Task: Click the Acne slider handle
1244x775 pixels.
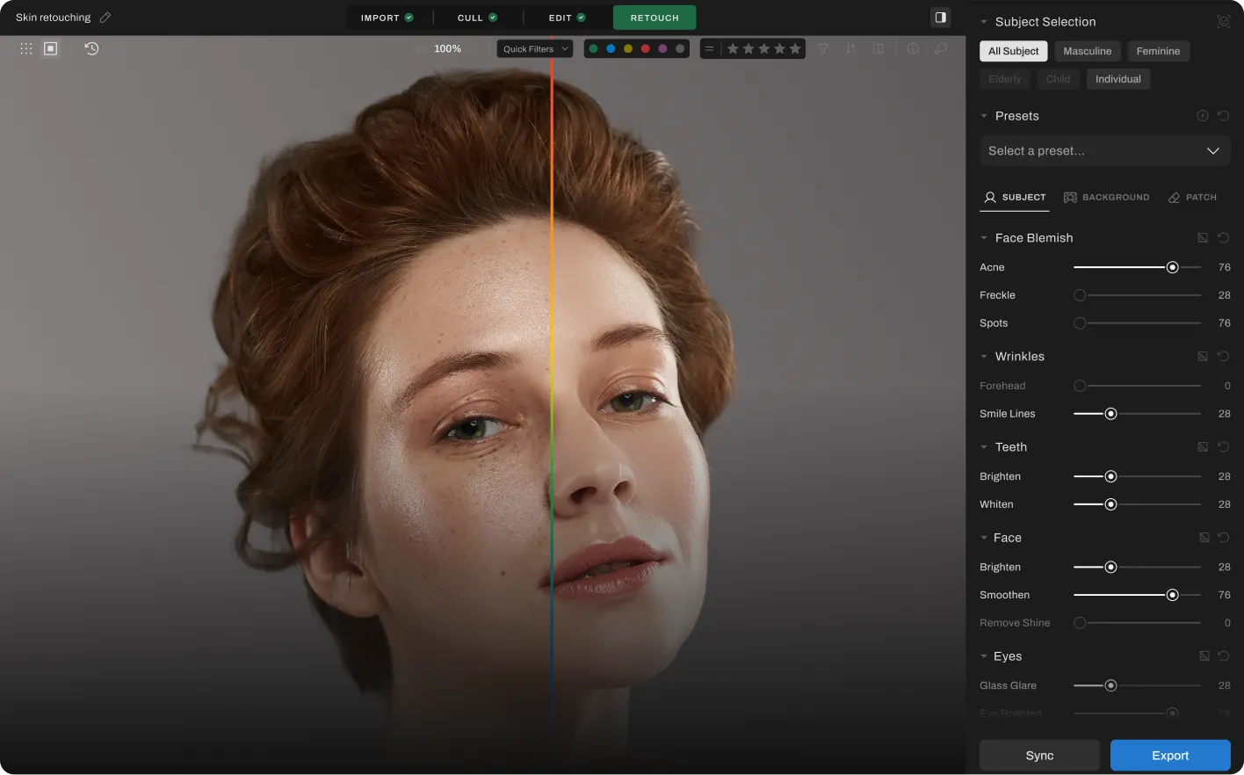Action: coord(1172,266)
